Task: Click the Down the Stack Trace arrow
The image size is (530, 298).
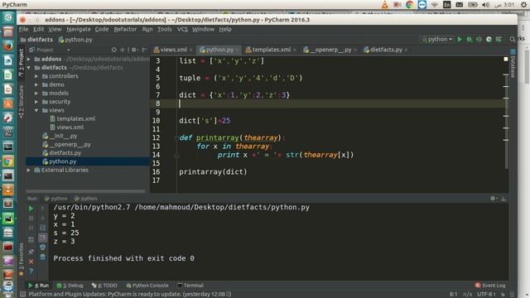Action: [x=42, y=219]
